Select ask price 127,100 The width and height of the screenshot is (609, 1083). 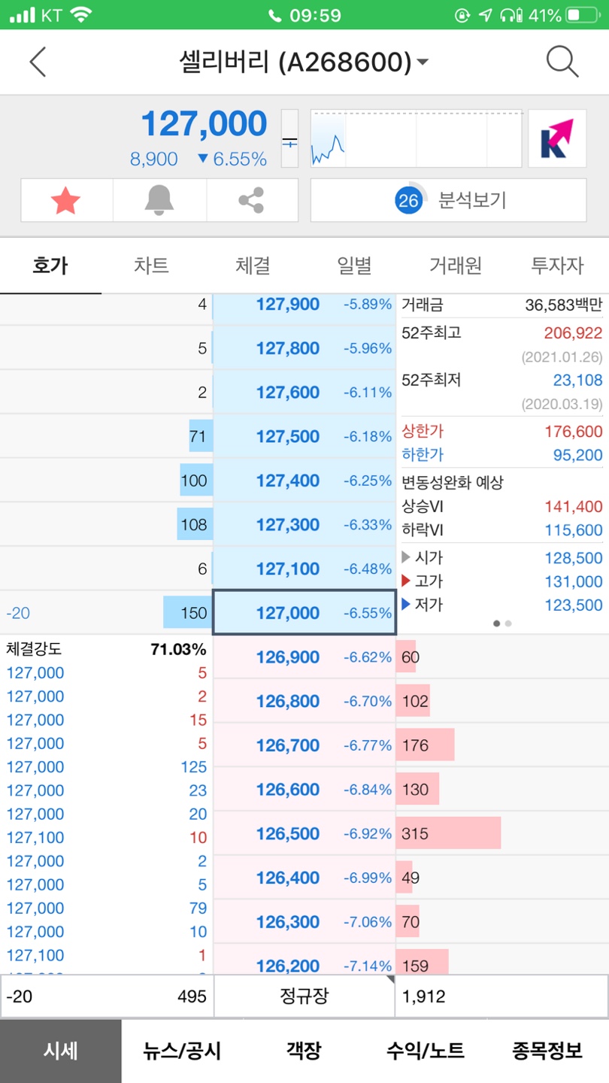[x=304, y=569]
